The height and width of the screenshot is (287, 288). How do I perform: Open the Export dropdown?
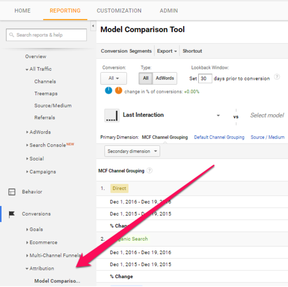click(167, 51)
